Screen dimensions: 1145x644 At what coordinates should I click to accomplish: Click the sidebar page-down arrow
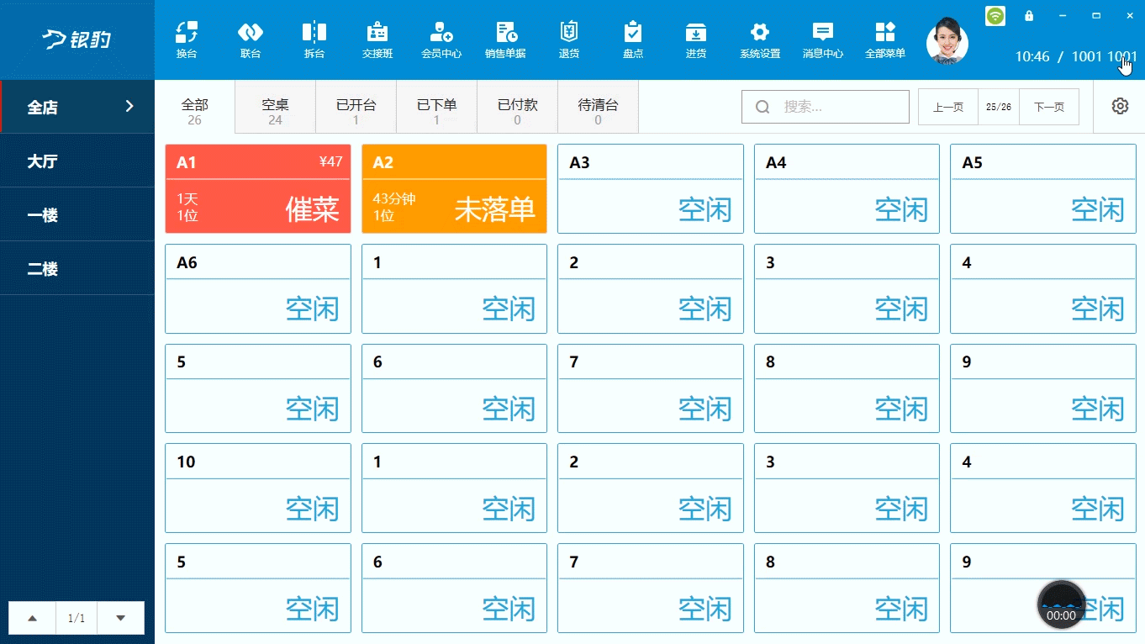[x=121, y=618]
